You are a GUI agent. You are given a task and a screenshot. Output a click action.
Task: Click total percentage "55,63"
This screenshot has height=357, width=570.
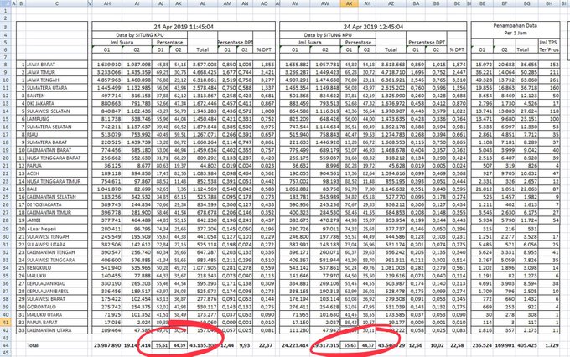coord(349,345)
